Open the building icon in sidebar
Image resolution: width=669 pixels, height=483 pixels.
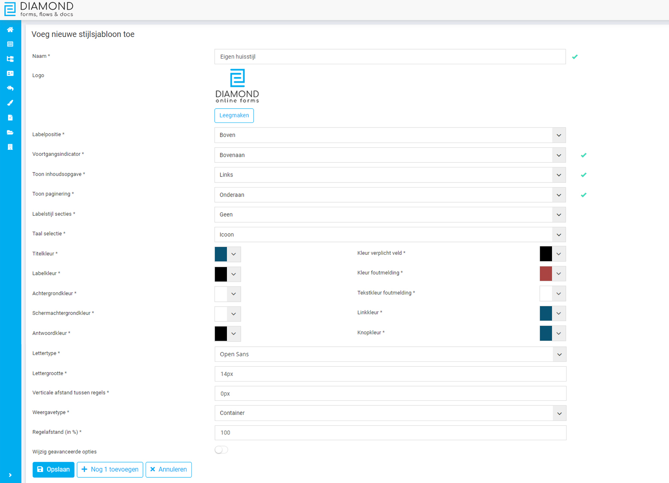tap(10, 147)
